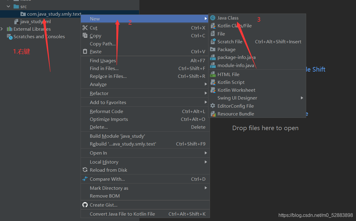356x221 pixels.
Task: Select Find in Files... option
Action: [145, 68]
